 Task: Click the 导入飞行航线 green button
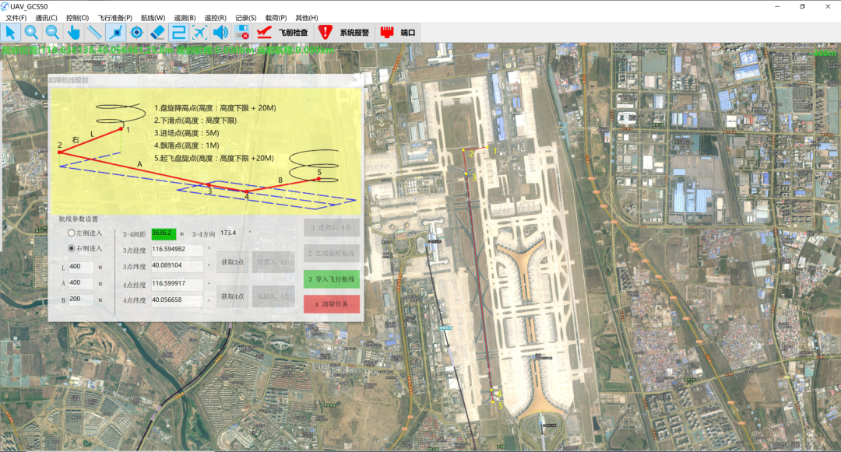pos(332,279)
